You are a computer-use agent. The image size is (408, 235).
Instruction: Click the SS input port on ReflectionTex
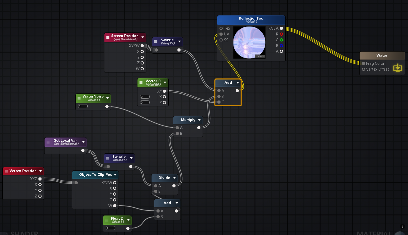coord(221,40)
